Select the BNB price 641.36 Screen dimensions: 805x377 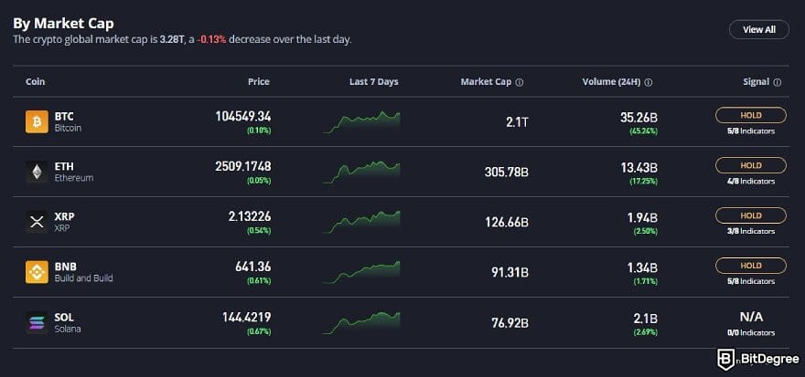pos(253,267)
